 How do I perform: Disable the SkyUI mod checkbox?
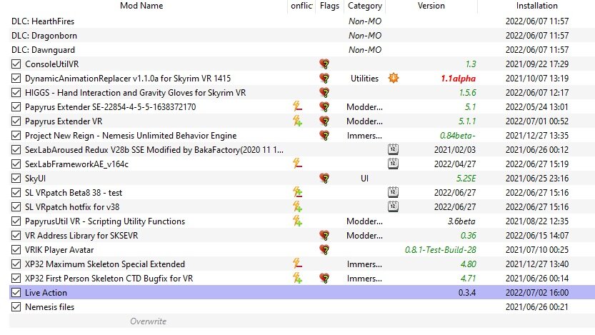click(16, 179)
